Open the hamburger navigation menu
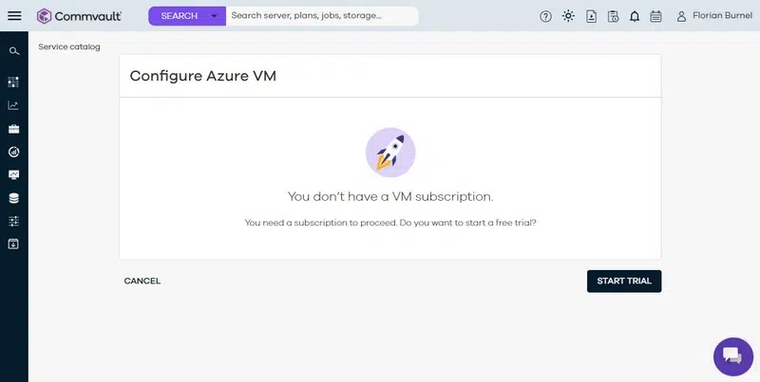Screen dimensions: 760x382 pos(14,16)
